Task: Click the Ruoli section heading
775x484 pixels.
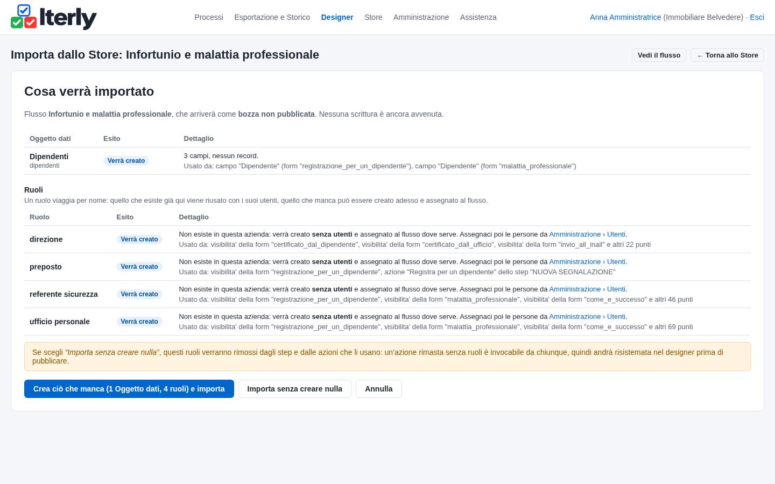Action: click(33, 190)
